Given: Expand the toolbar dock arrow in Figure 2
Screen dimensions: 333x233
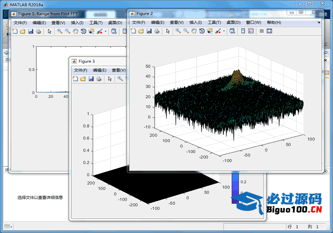Looking at the screenshot, I should pos(319,22).
